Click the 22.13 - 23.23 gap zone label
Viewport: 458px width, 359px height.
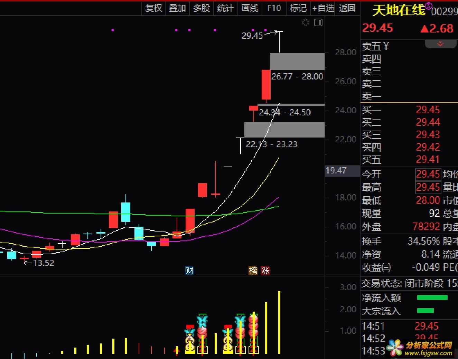(x=271, y=144)
